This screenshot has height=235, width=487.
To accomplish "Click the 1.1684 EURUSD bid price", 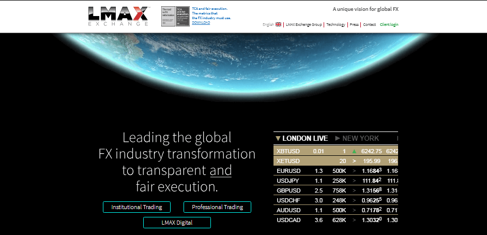I will tap(372, 171).
